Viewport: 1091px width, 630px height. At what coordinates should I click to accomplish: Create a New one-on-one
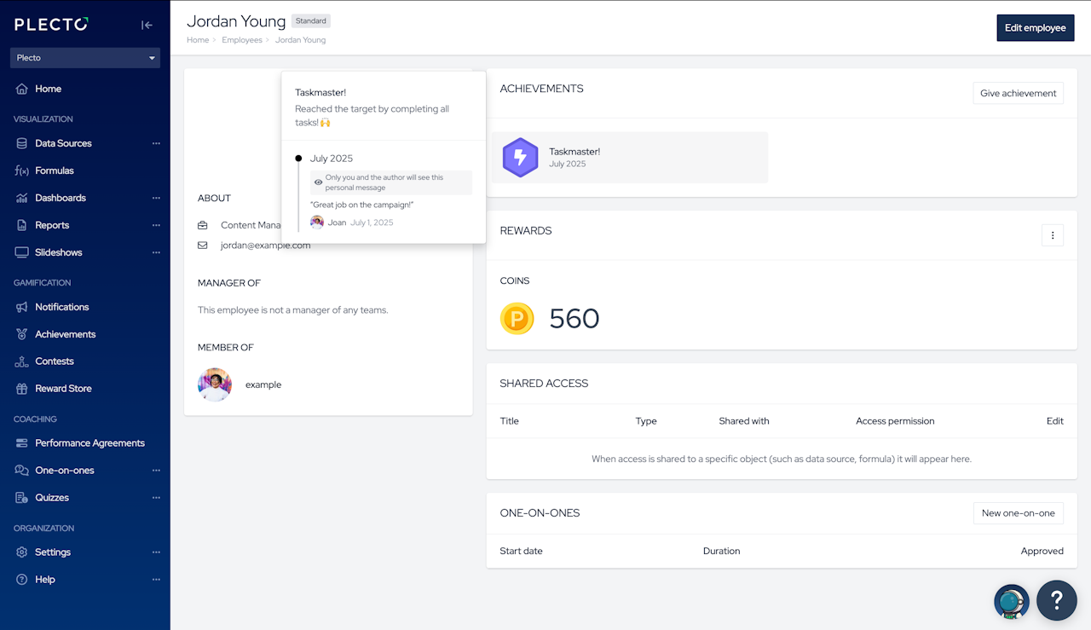tap(1018, 513)
